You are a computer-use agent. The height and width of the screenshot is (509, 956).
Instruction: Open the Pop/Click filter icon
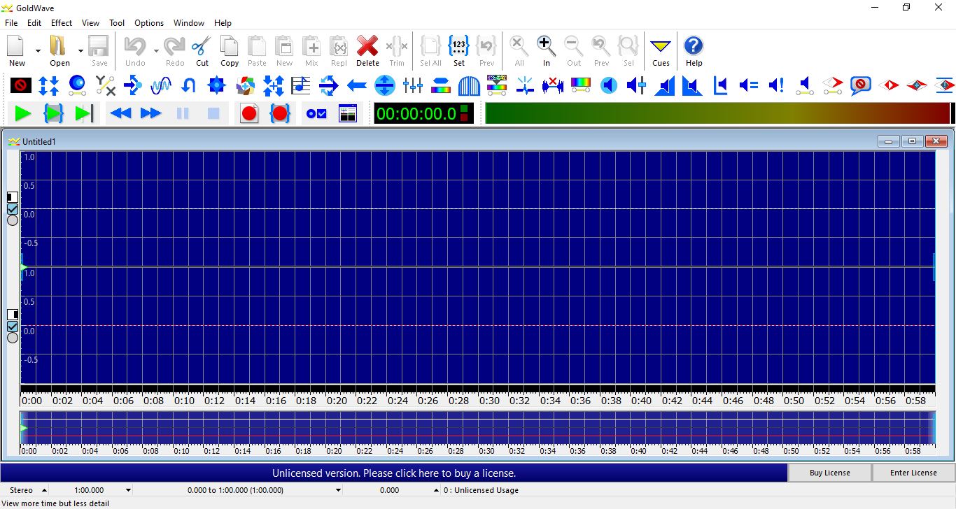click(525, 86)
